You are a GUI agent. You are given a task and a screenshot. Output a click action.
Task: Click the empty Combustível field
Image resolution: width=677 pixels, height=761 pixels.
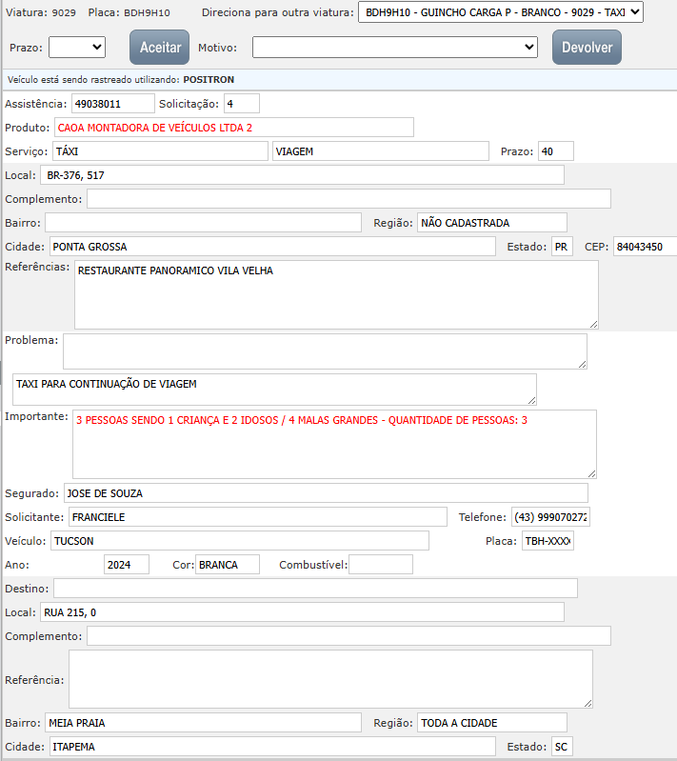tap(381, 565)
